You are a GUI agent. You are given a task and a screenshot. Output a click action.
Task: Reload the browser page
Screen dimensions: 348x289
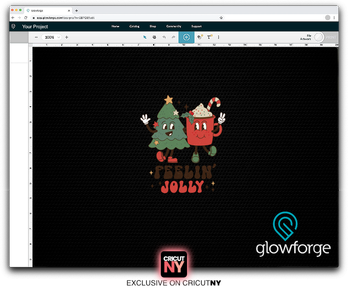coord(26,18)
